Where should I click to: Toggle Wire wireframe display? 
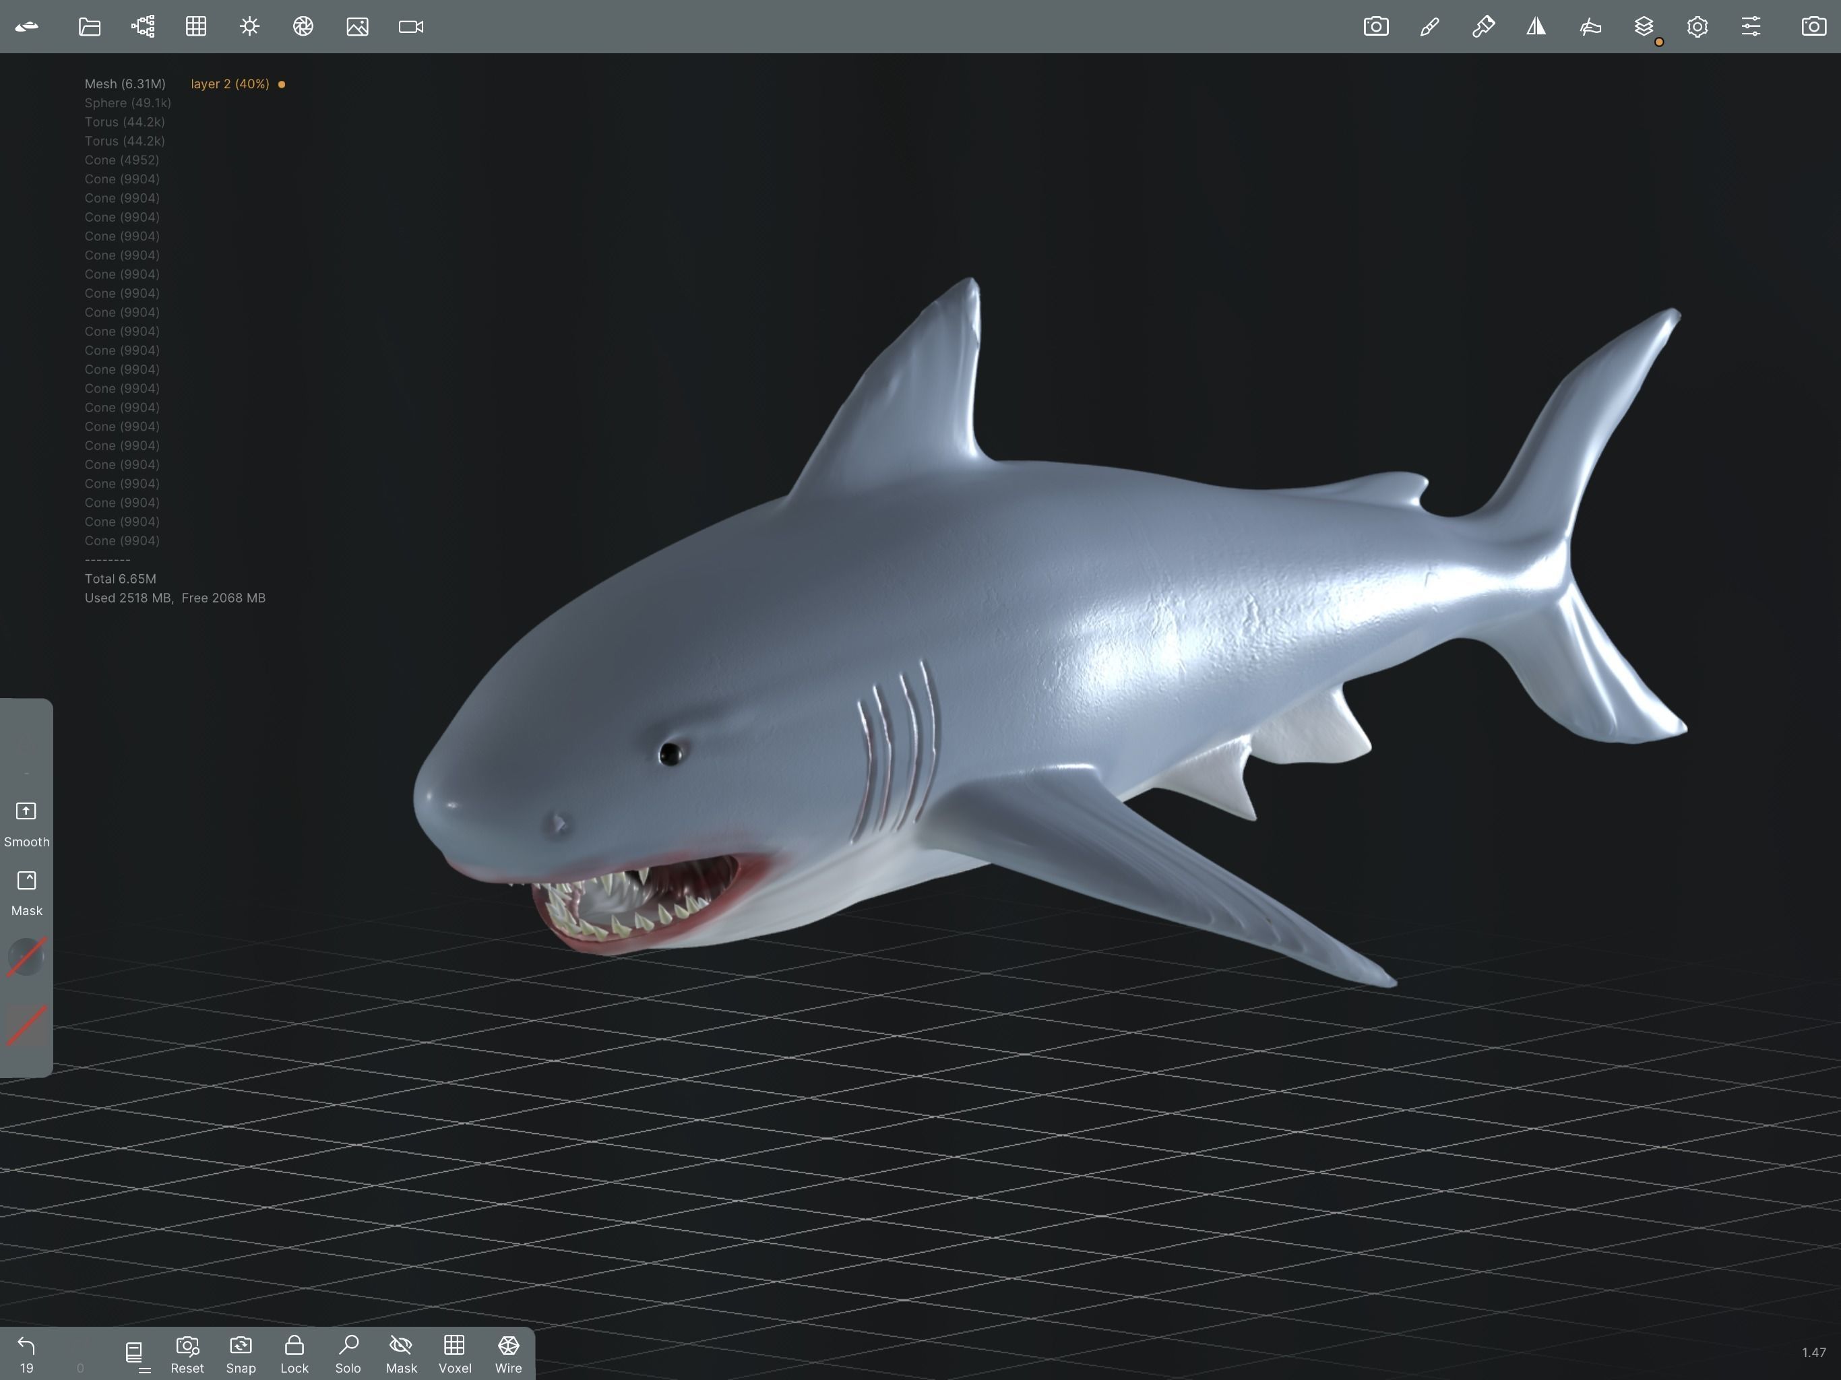point(509,1353)
